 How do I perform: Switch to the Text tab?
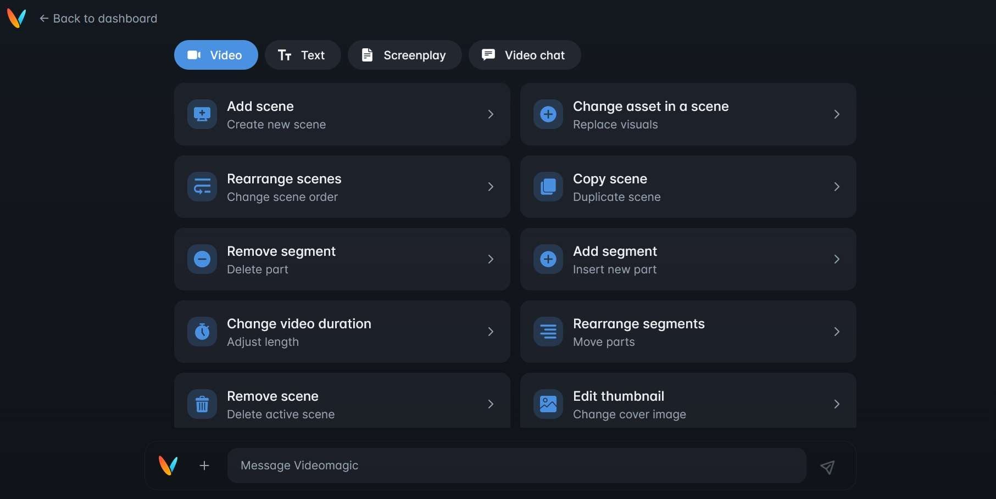[x=303, y=55]
